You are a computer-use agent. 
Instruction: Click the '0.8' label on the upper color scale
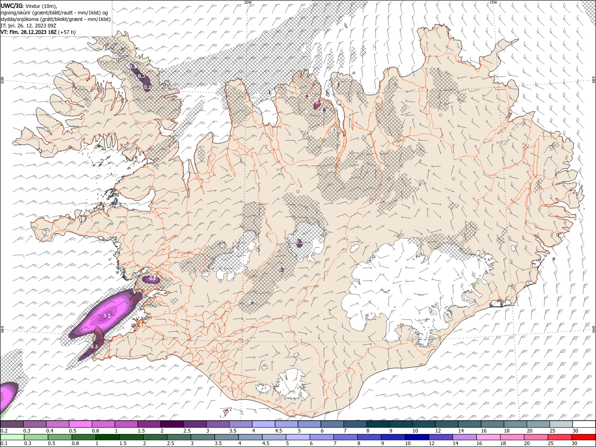(x=95, y=431)
